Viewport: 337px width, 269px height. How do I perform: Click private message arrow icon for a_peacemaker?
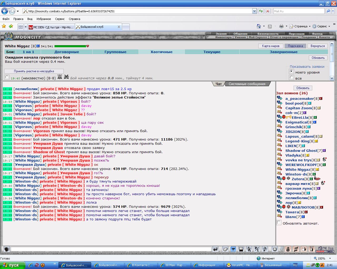click(280, 99)
